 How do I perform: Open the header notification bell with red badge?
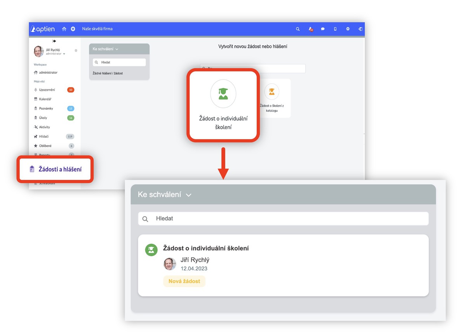[311, 29]
